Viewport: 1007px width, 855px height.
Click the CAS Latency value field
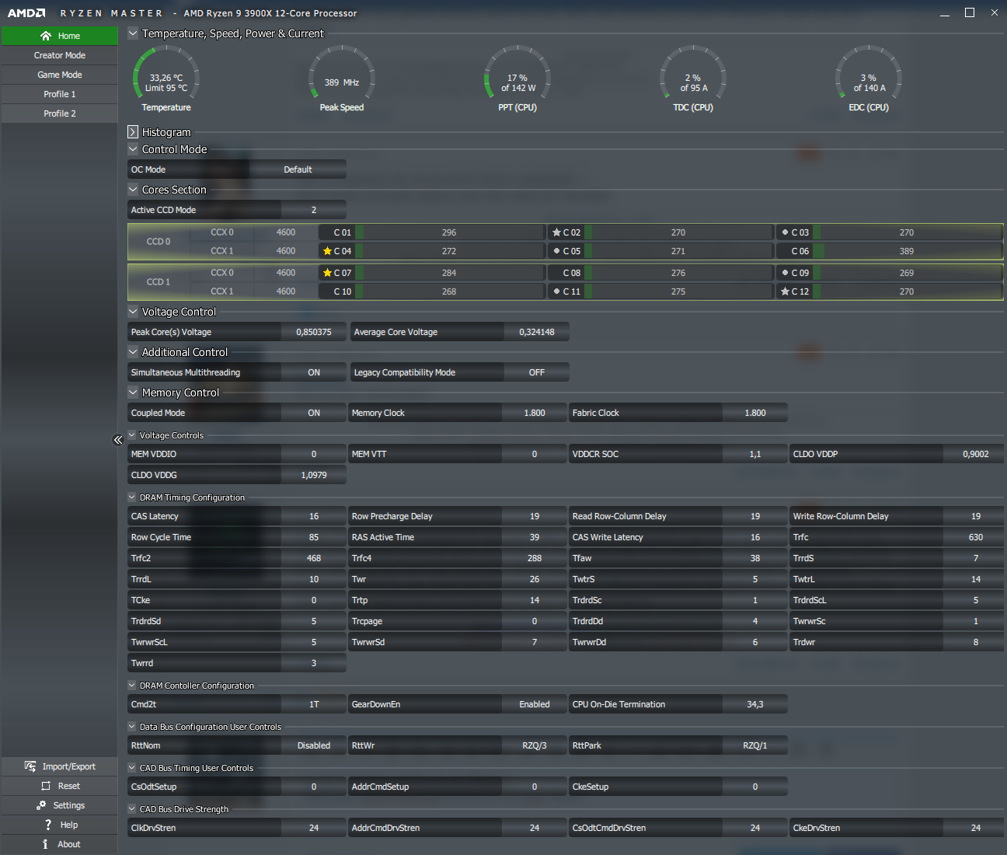pos(314,516)
